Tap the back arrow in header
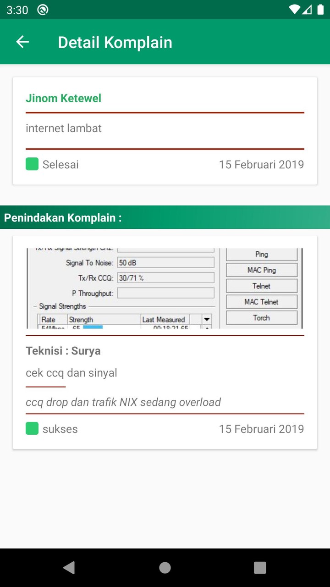330x587 pixels. [22, 42]
